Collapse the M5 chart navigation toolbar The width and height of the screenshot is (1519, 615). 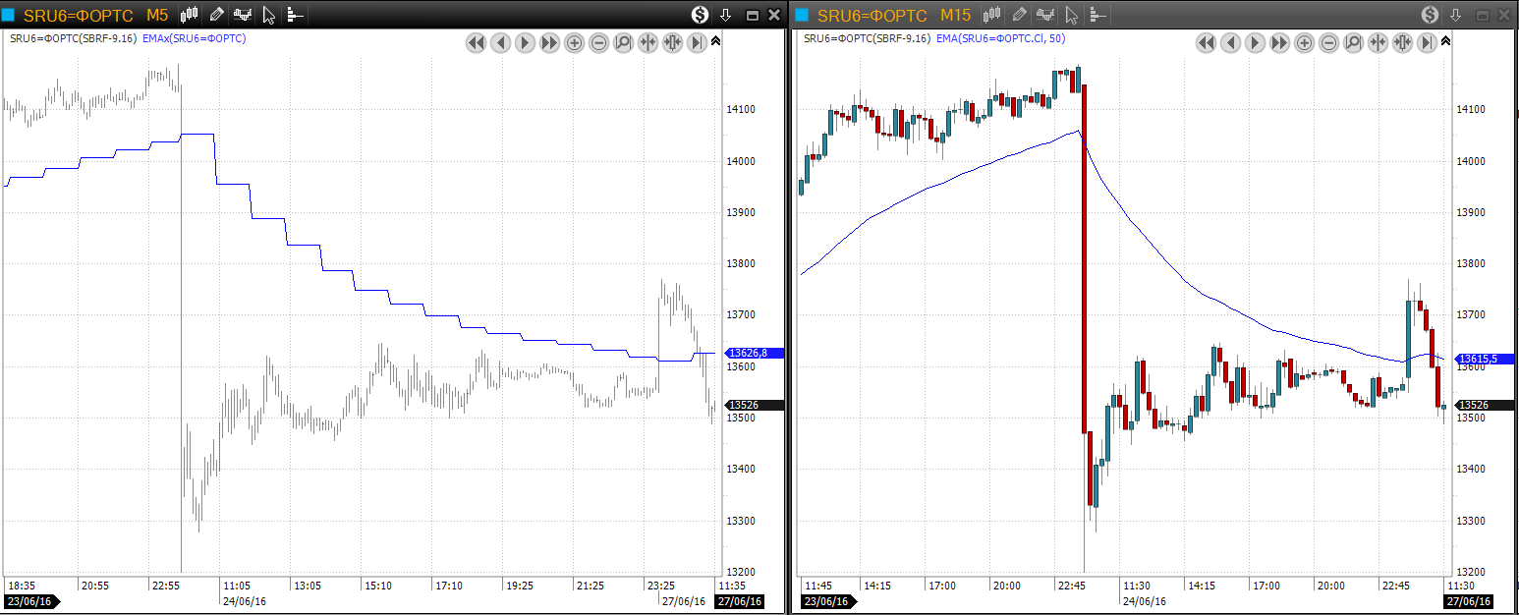tap(715, 41)
